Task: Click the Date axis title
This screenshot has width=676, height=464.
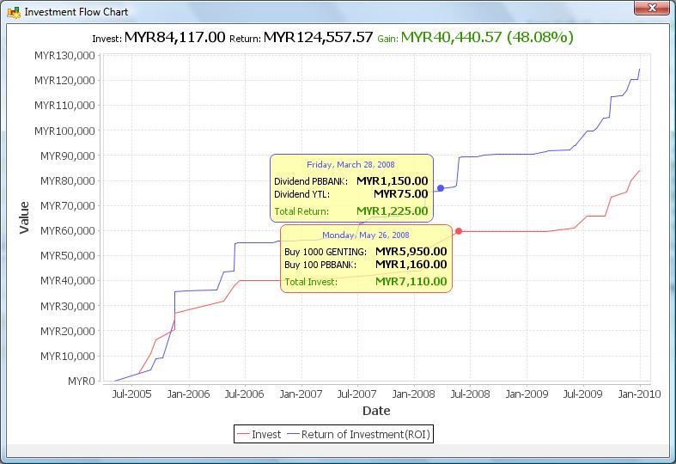Action: click(375, 411)
